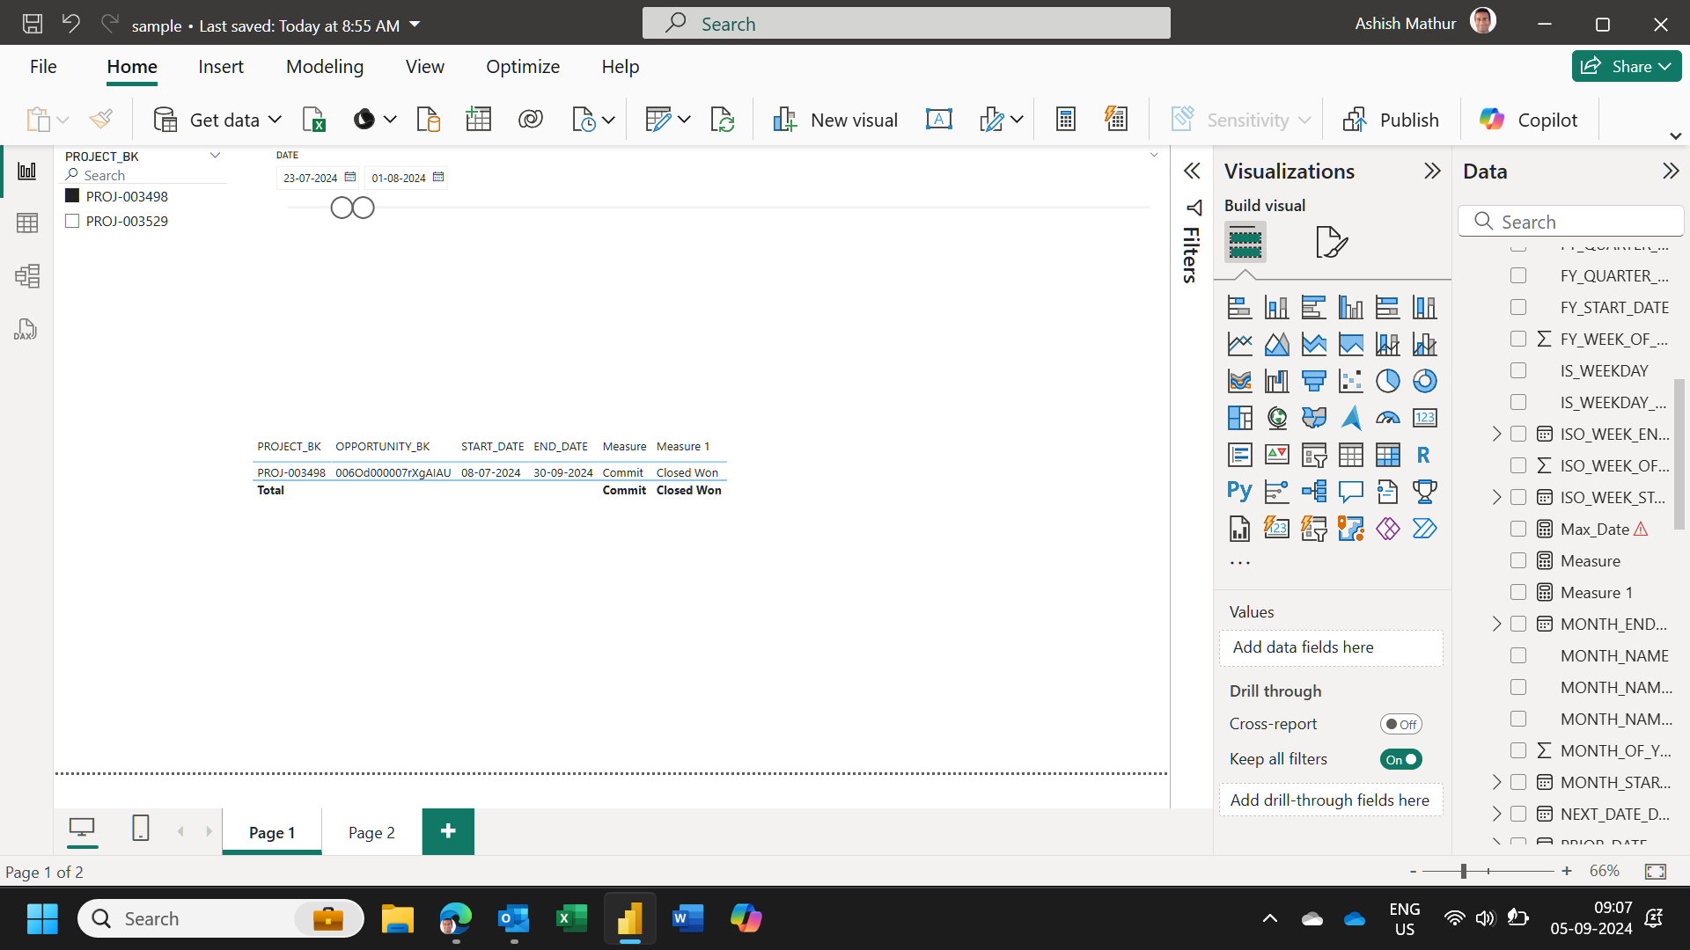Screen dimensions: 1690x950
Task: Open the DAX query view icon
Action: pyautogui.click(x=26, y=330)
